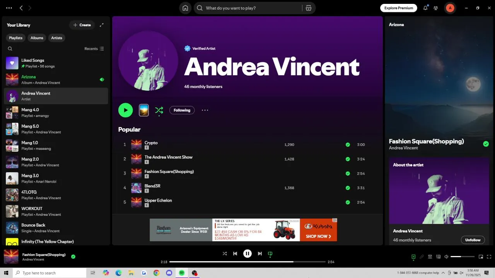The width and height of the screenshot is (495, 278).
Task: Open Microsoft Edge from the taskbar
Action: (118, 273)
